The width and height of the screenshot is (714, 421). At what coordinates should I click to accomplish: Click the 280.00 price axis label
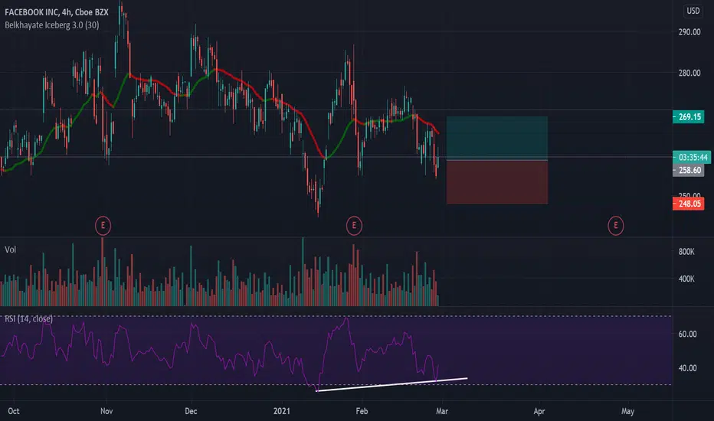[689, 73]
